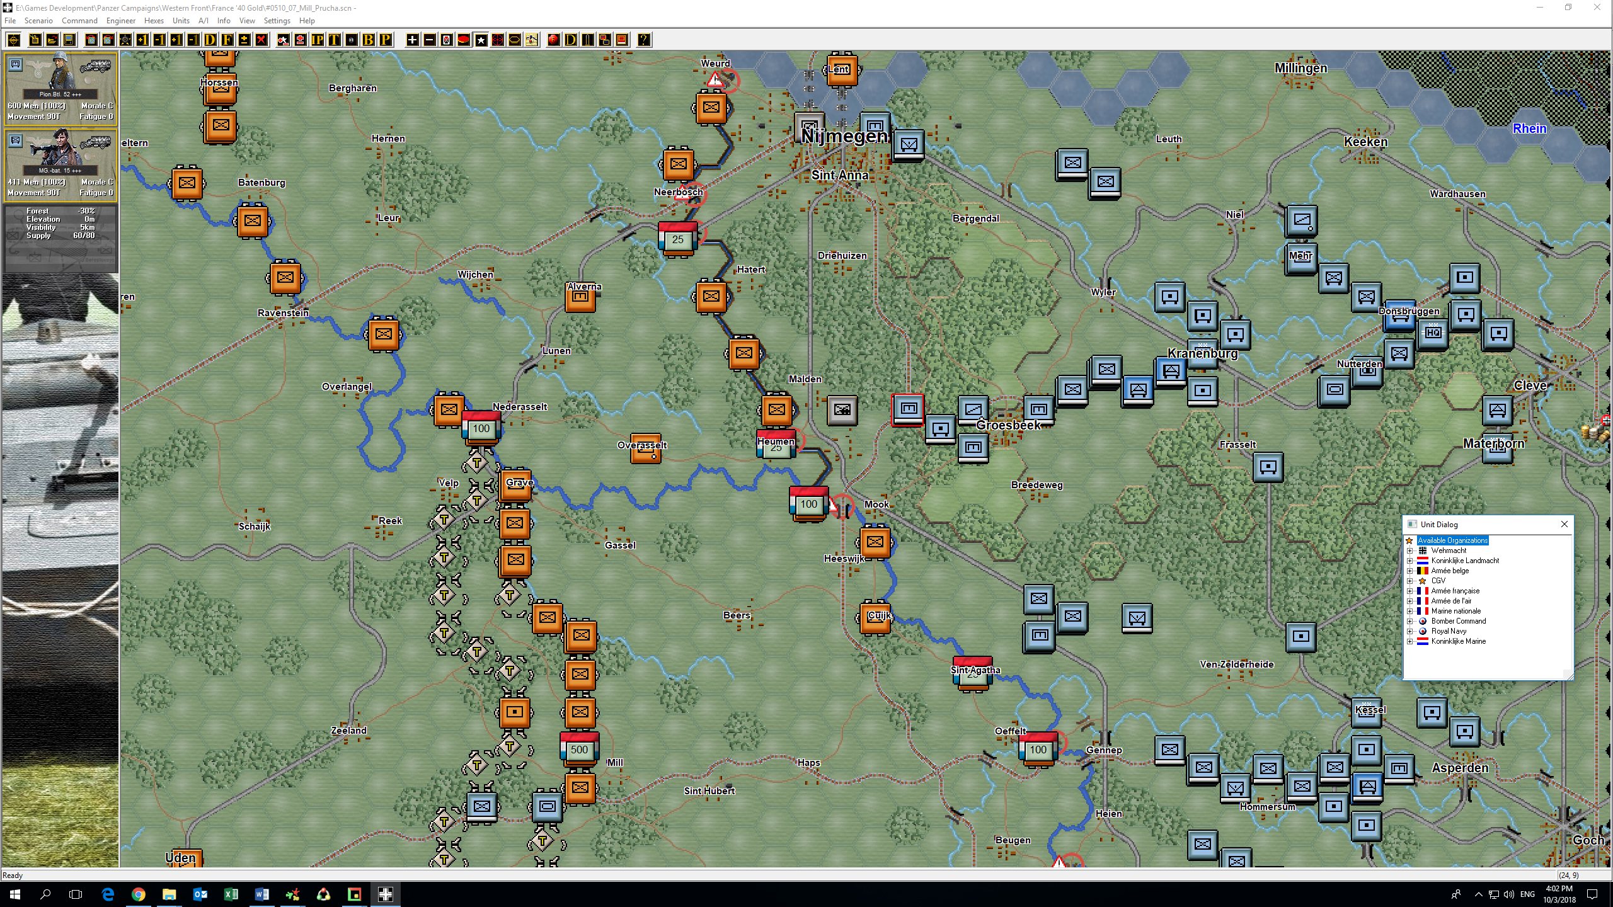1613x907 pixels.
Task: Open the Command menu
Action: point(79,21)
